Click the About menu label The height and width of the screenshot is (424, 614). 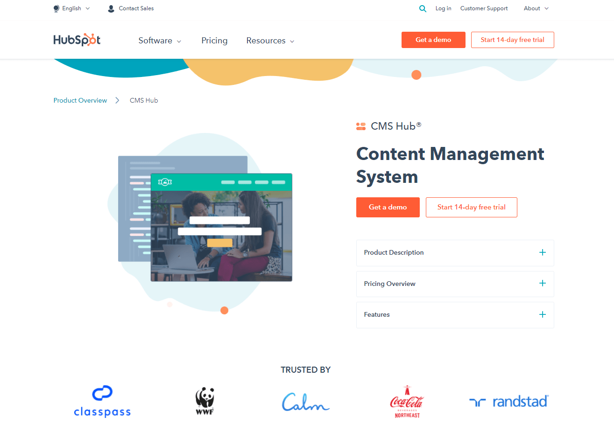(x=532, y=8)
